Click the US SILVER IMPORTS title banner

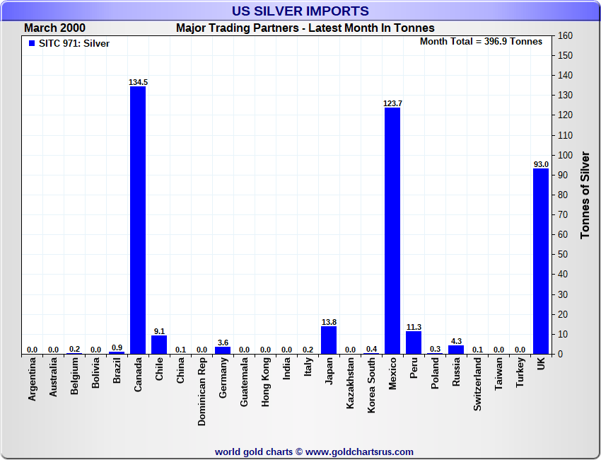click(x=300, y=11)
